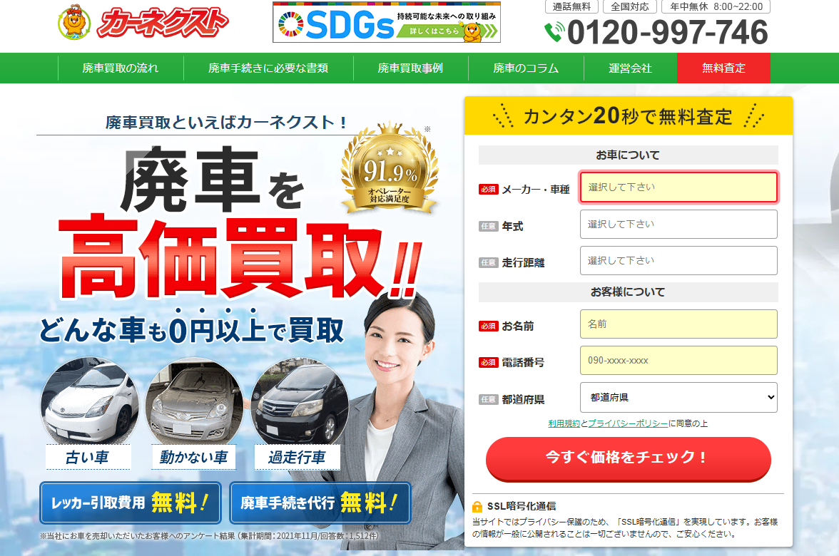839x556 pixels.
Task: Click the 91.9% satisfaction gold medal badge
Action: pyautogui.click(x=390, y=168)
